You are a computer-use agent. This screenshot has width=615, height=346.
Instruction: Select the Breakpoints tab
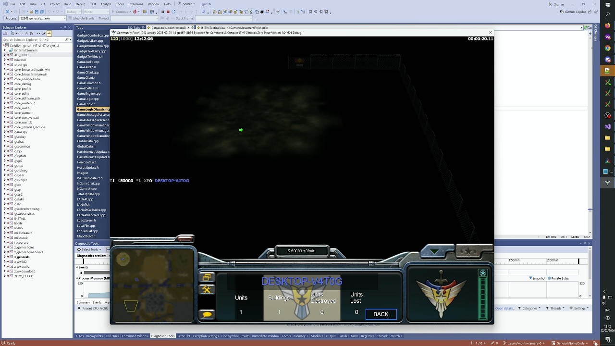[x=95, y=336]
